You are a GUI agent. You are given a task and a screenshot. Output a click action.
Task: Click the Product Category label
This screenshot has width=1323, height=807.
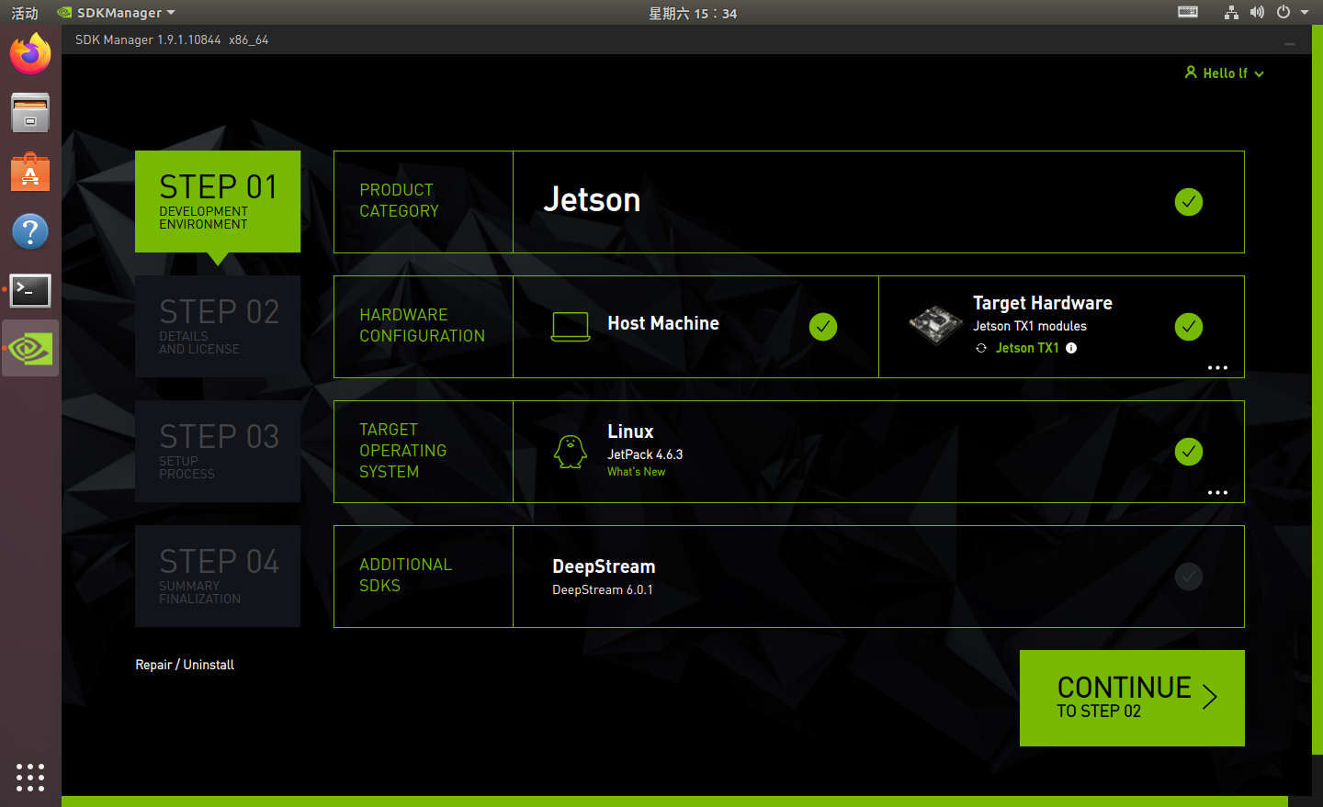399,200
